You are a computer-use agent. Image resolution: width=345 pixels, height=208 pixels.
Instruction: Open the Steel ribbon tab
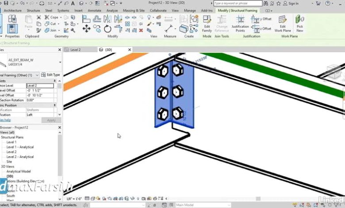(x=49, y=11)
